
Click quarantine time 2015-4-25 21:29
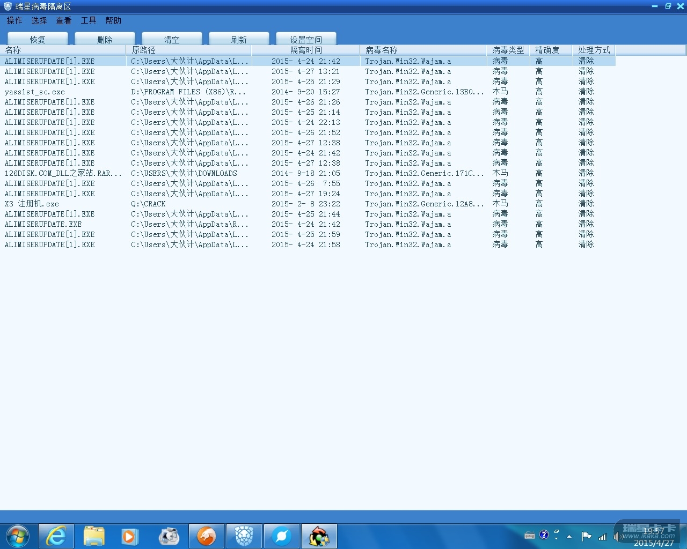306,81
